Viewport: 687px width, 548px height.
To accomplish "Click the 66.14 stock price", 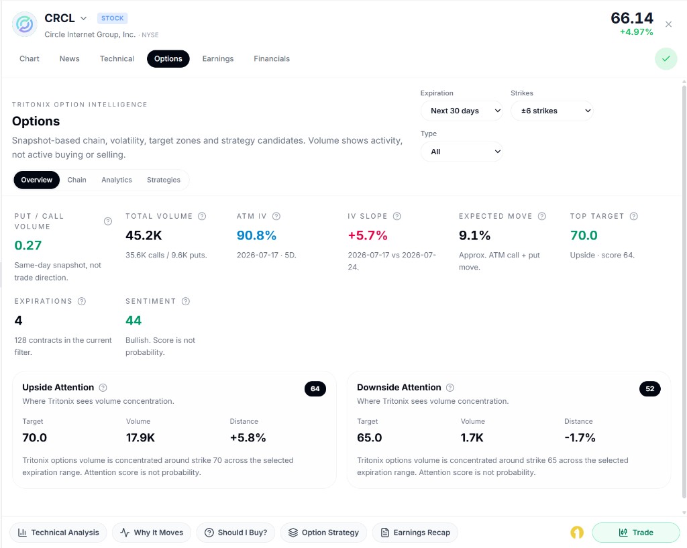I will (632, 18).
